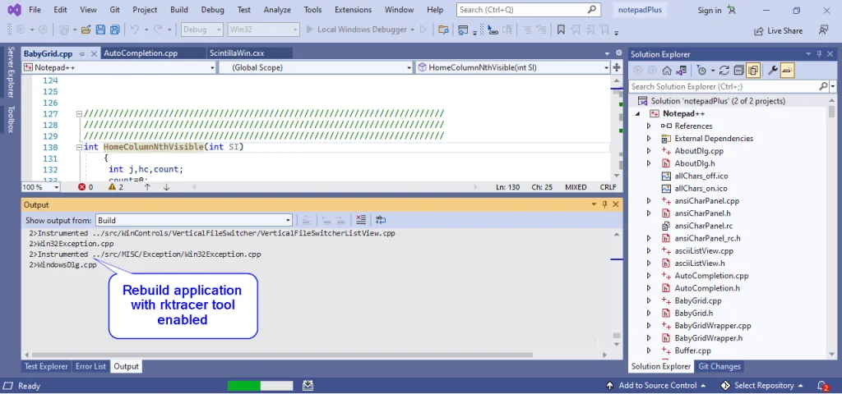
Task: Click the split editor icon beside the member dropdown
Action: click(x=617, y=67)
